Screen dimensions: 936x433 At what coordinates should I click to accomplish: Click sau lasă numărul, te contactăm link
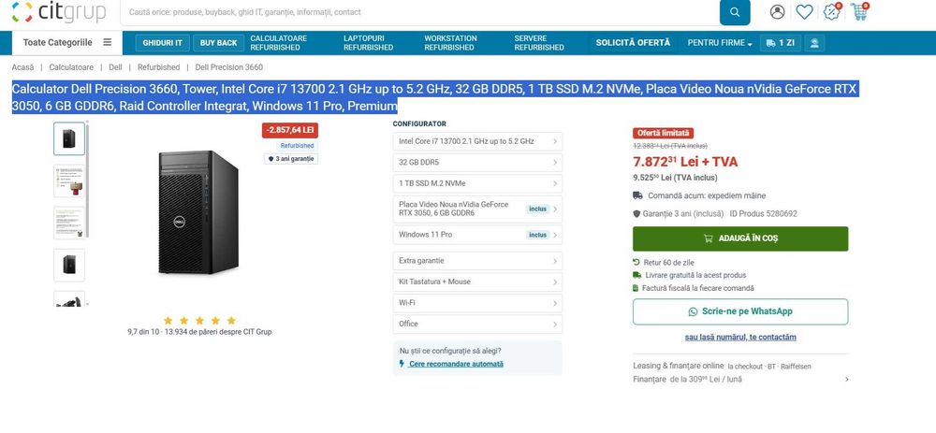click(740, 337)
